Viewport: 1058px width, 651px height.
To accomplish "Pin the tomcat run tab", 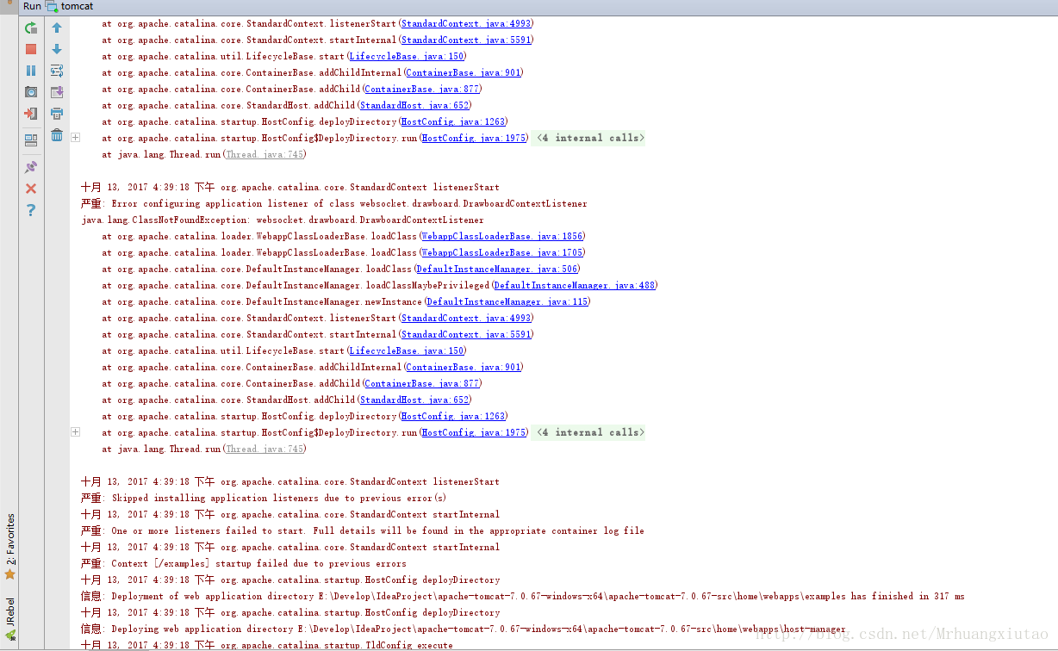I will pos(31,167).
